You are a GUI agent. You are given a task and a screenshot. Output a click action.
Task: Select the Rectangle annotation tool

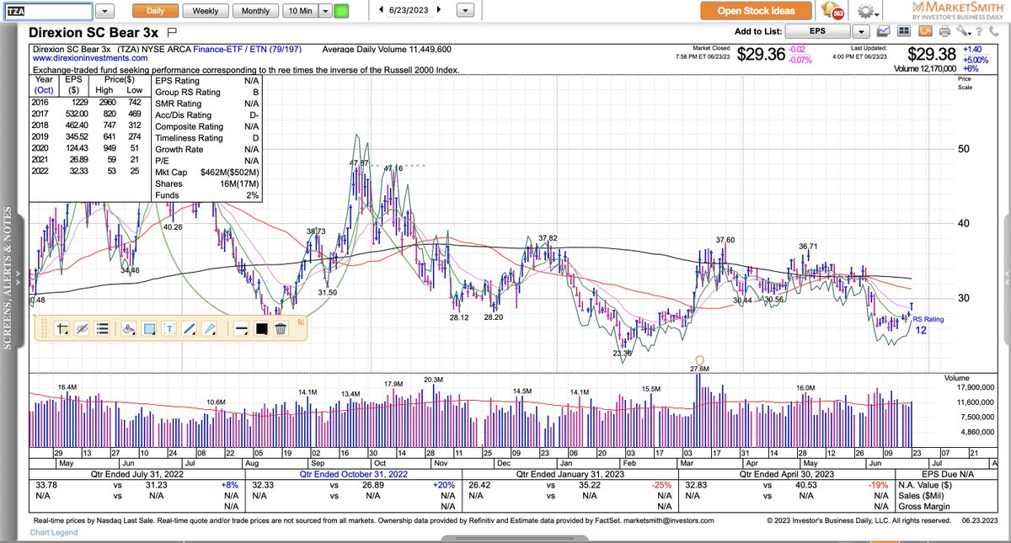pyautogui.click(x=148, y=328)
